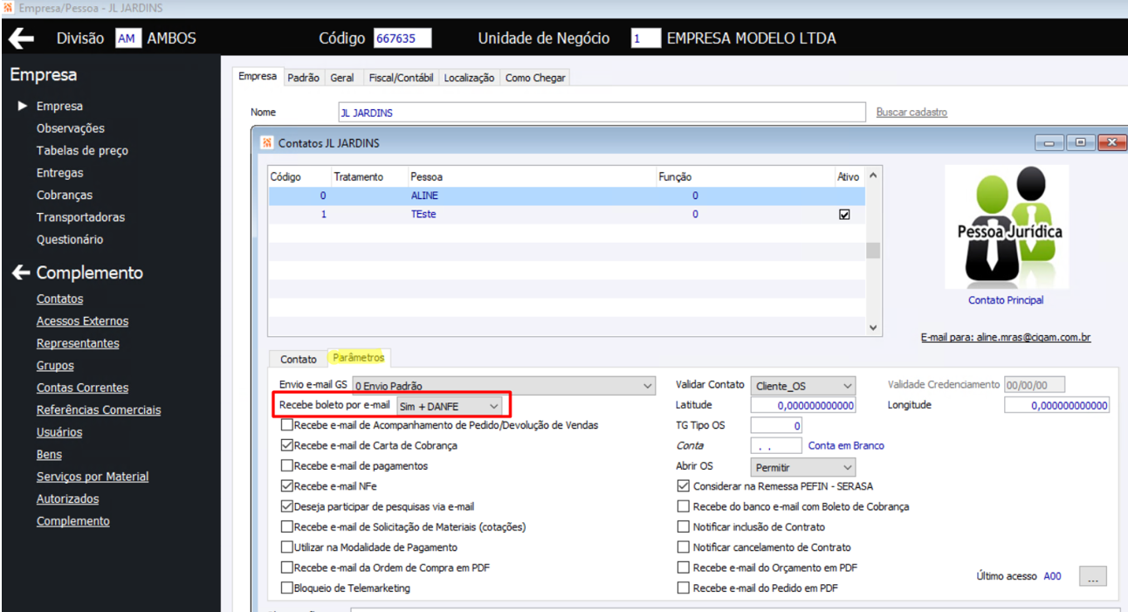Uncheck Recebe e-mail NFe
The image size is (1128, 612).
[x=287, y=486]
